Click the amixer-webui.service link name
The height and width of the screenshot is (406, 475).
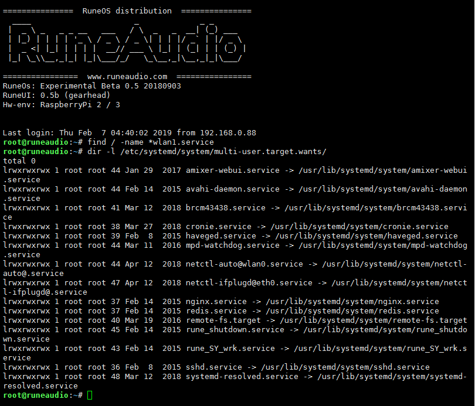233,170
